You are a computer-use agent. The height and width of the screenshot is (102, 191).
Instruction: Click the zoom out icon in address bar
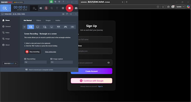tap(158, 7)
